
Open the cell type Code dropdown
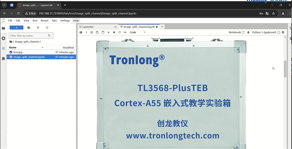pyautogui.click(x=137, y=32)
